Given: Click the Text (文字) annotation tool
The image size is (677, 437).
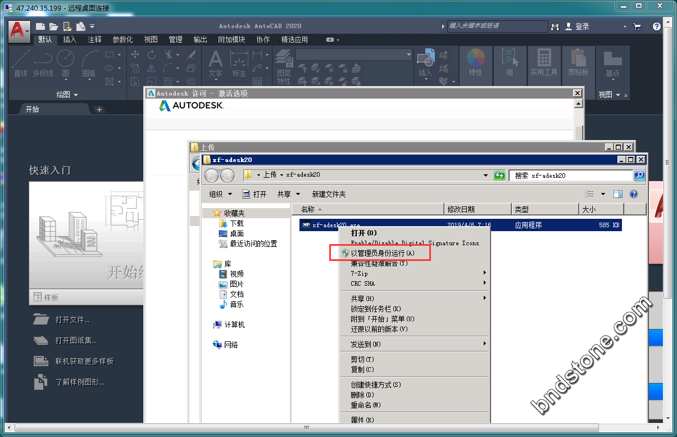Looking at the screenshot, I should pyautogui.click(x=215, y=63).
